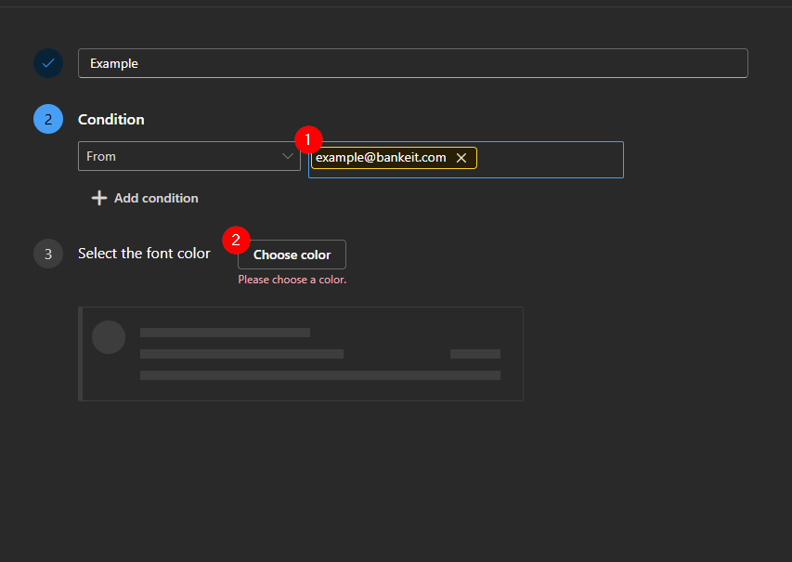Screen dimensions: 792x562
Task: Click the rule name field containing Example
Action: (412, 63)
